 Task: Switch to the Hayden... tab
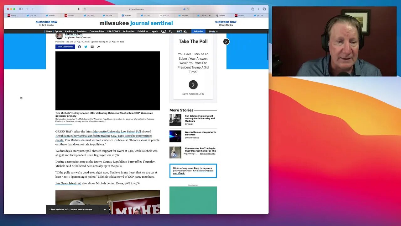click(184, 15)
